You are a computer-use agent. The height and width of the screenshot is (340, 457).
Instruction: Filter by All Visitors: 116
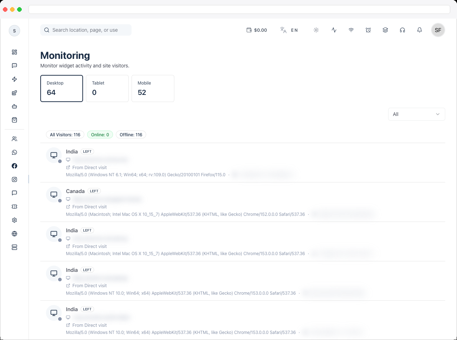pos(65,135)
